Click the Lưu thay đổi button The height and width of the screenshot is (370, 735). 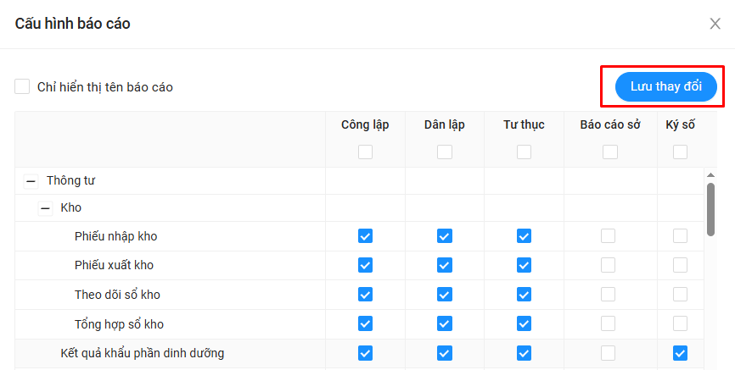pos(666,87)
